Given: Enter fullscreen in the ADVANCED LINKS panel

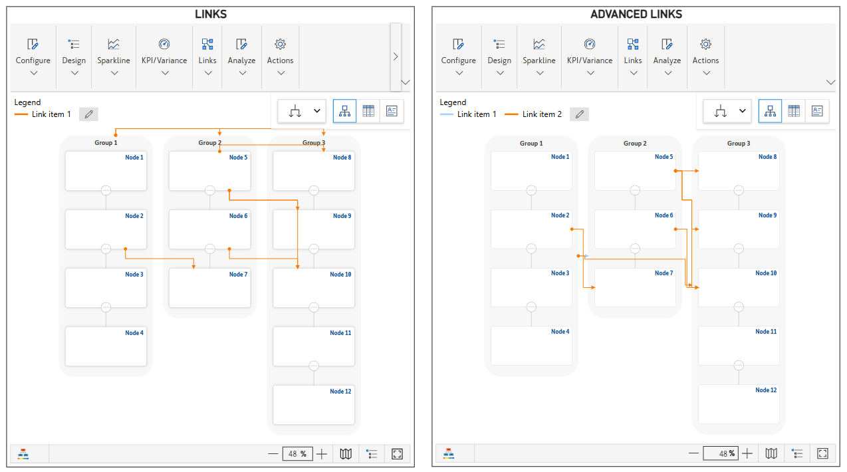Looking at the screenshot, I should [822, 453].
